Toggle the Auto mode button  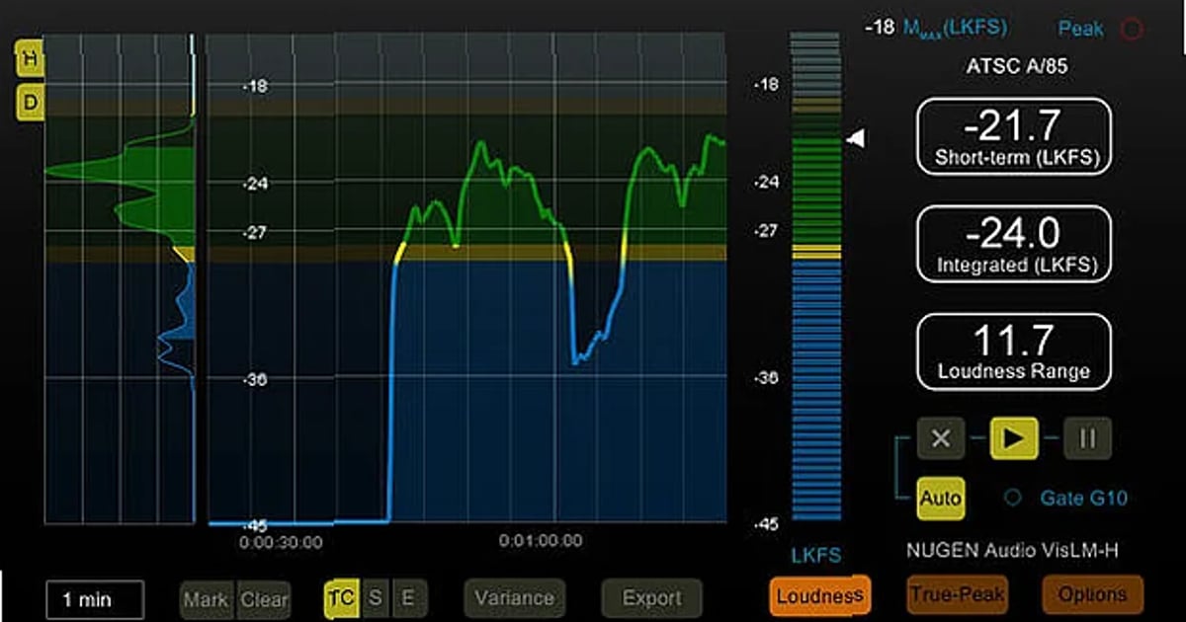coord(940,499)
